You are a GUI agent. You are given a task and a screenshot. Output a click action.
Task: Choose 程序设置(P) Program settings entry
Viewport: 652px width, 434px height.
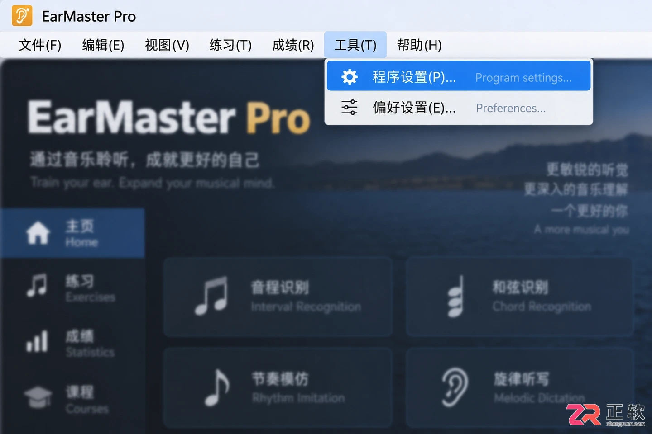pyautogui.click(x=459, y=76)
